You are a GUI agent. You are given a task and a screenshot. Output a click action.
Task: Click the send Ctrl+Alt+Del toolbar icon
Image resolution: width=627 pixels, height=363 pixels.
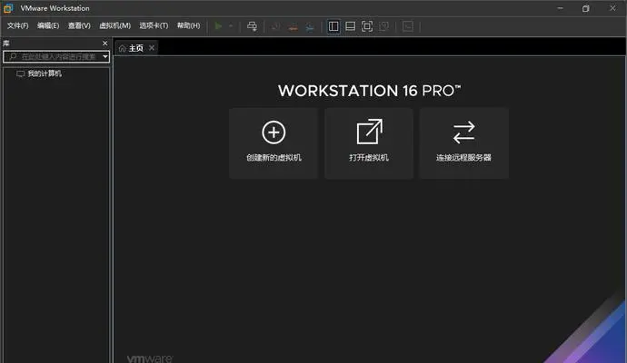tap(252, 26)
